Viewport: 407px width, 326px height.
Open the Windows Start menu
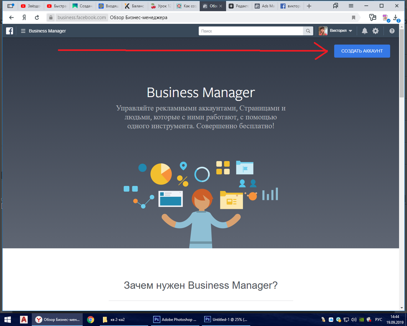(x=7, y=320)
